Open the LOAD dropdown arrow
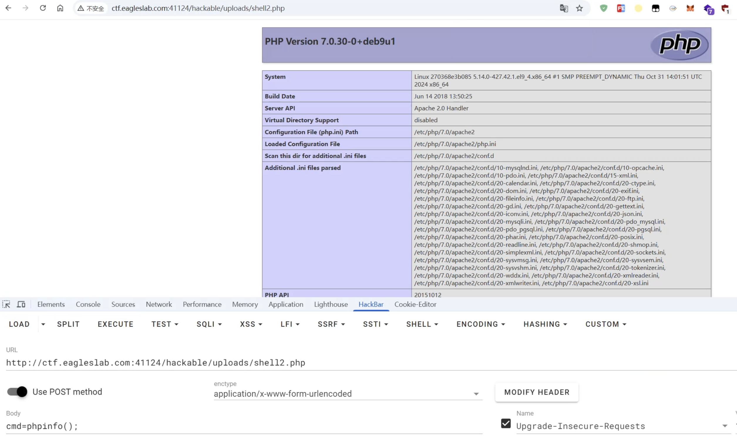Image resolution: width=737 pixels, height=438 pixels. point(43,324)
